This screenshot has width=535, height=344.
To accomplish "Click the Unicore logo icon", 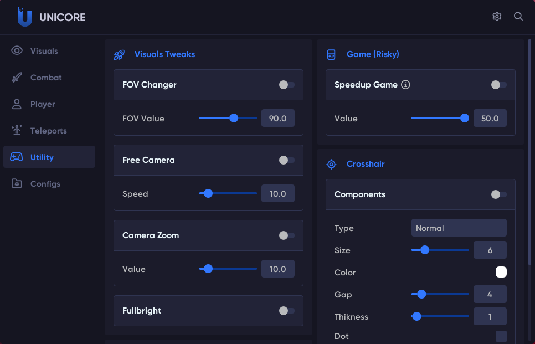I will (x=25, y=17).
